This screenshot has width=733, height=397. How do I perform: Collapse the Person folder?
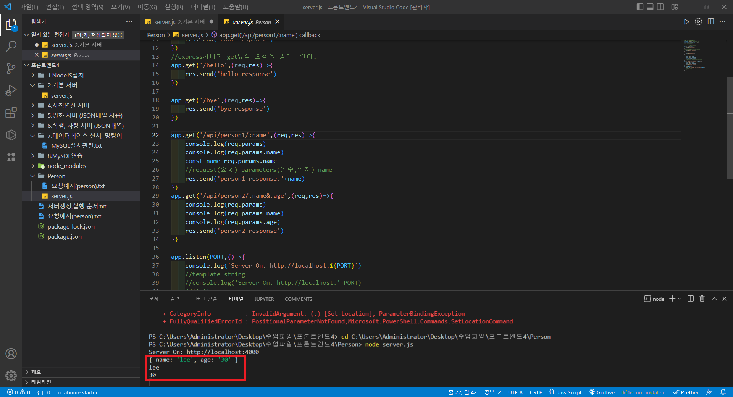(33, 176)
